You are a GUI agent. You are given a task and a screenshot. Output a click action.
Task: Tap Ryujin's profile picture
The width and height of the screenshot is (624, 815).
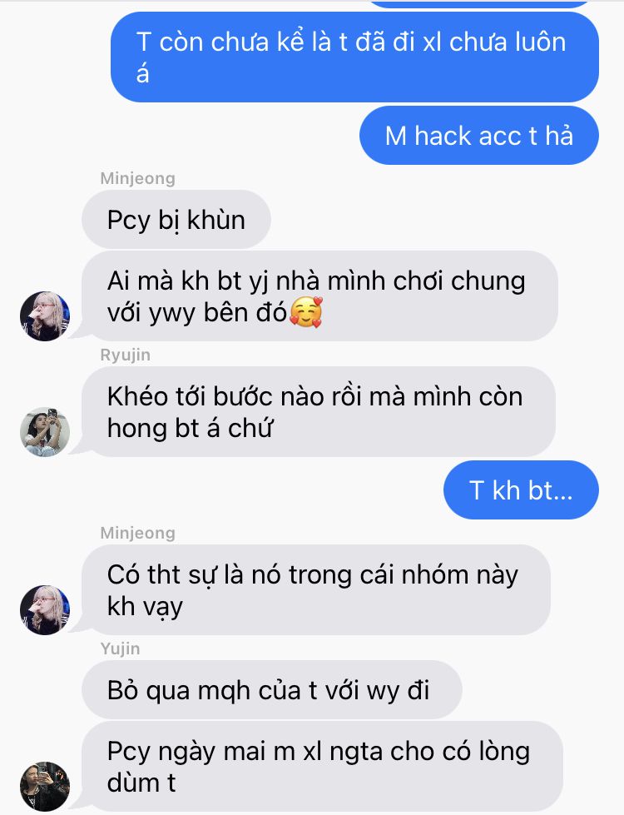tap(45, 432)
